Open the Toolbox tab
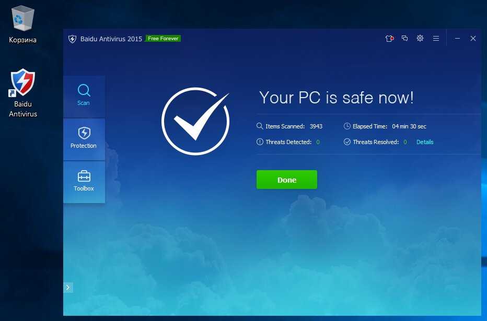This screenshot has width=487, height=321. pos(84,182)
